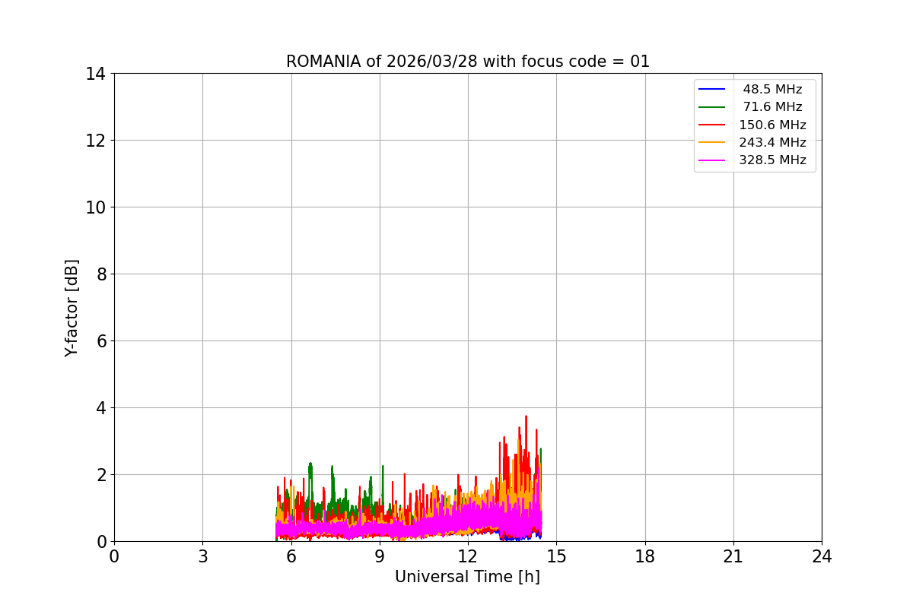
Task: Click the x-axis tick label 24
Action: click(822, 556)
